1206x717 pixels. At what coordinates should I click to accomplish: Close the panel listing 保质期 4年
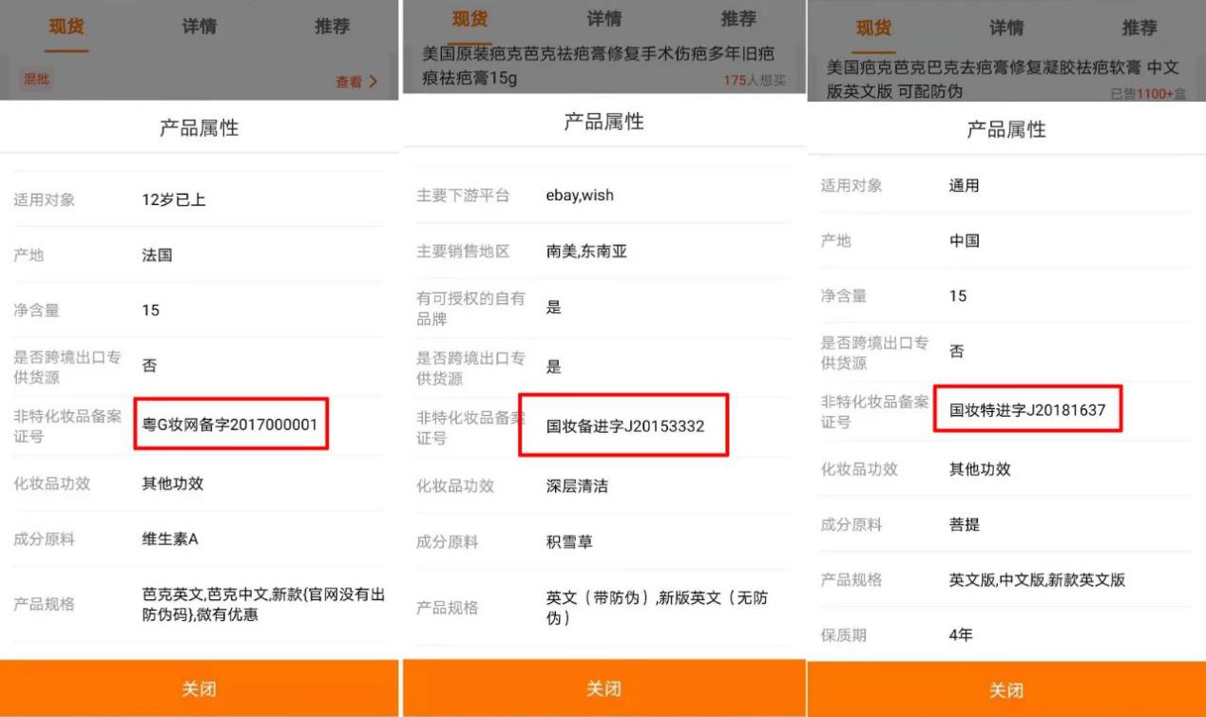tap(1006, 690)
